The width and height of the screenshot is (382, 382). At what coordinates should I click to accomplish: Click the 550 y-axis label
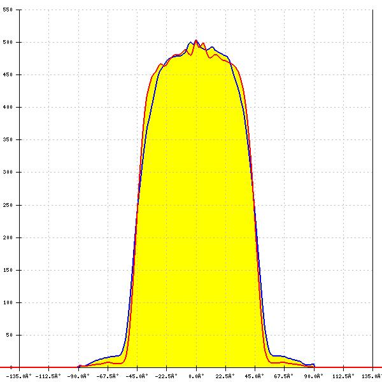coord(8,10)
